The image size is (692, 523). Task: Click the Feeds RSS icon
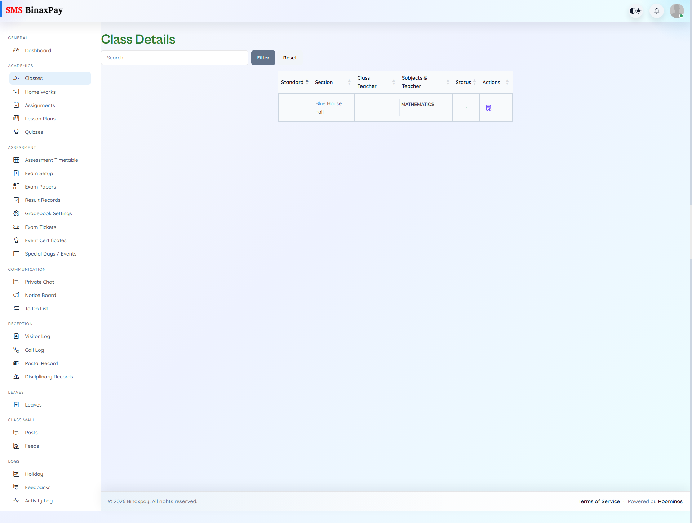17,446
